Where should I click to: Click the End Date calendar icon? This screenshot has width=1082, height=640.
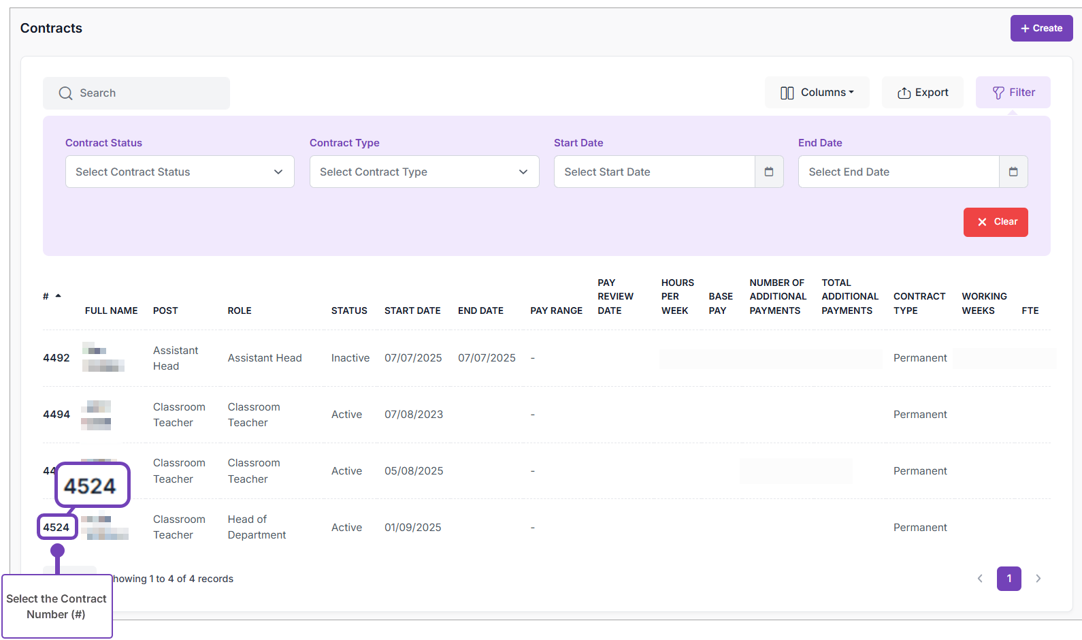[1013, 172]
